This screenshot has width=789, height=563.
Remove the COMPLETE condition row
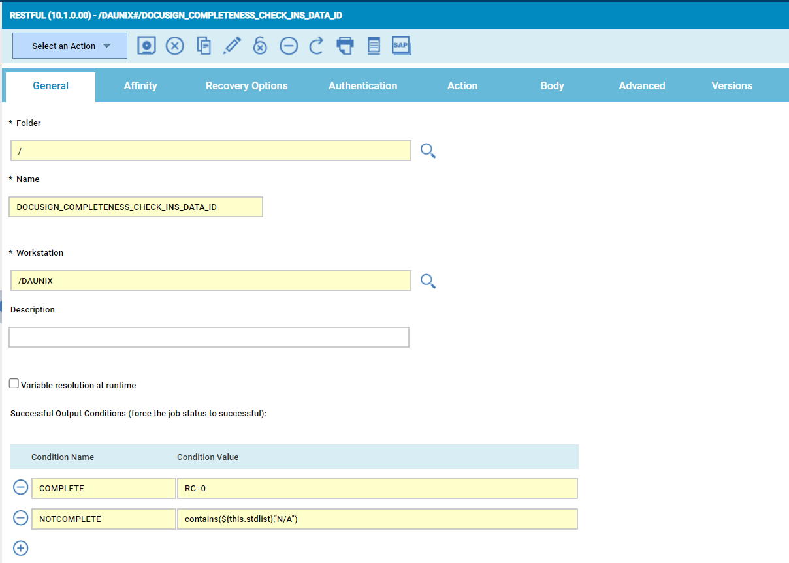[x=21, y=487]
